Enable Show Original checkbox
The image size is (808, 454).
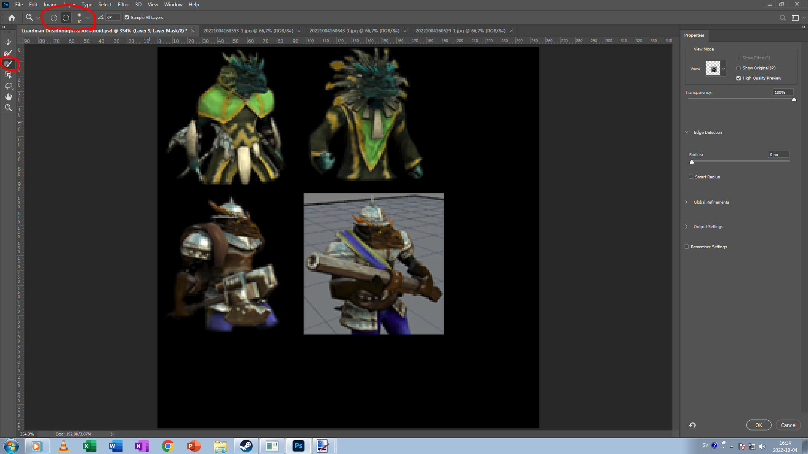click(739, 68)
